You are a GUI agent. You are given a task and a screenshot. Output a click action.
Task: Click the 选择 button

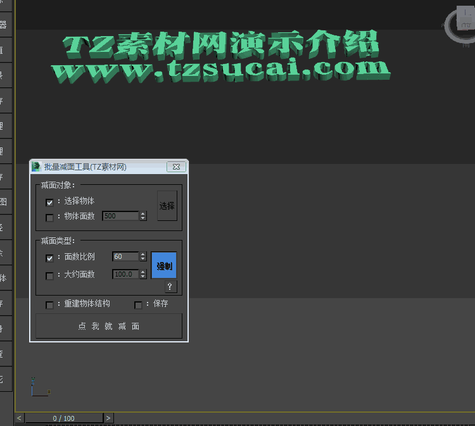point(167,206)
